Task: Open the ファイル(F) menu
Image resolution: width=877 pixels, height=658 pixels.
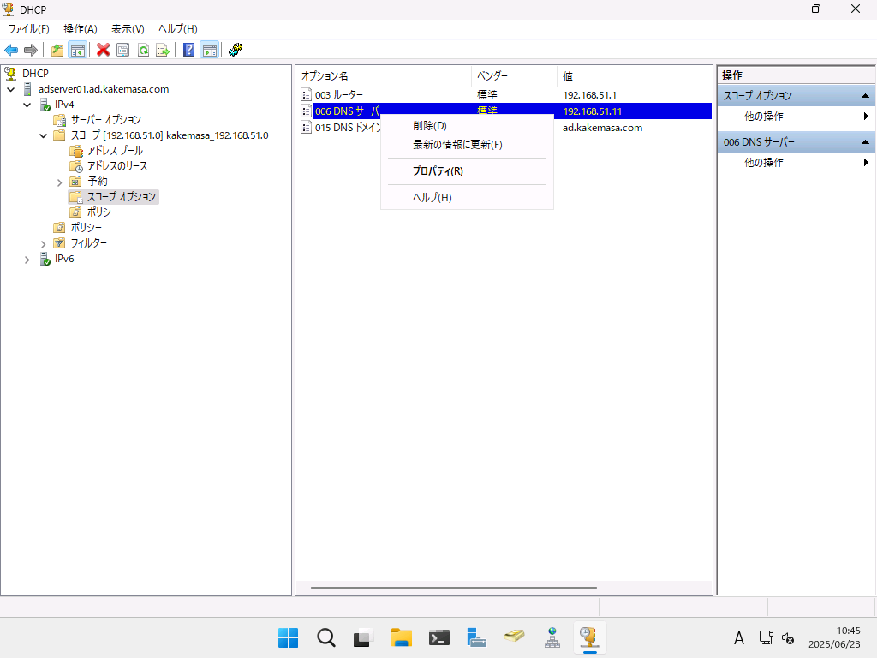Action: tap(28, 29)
